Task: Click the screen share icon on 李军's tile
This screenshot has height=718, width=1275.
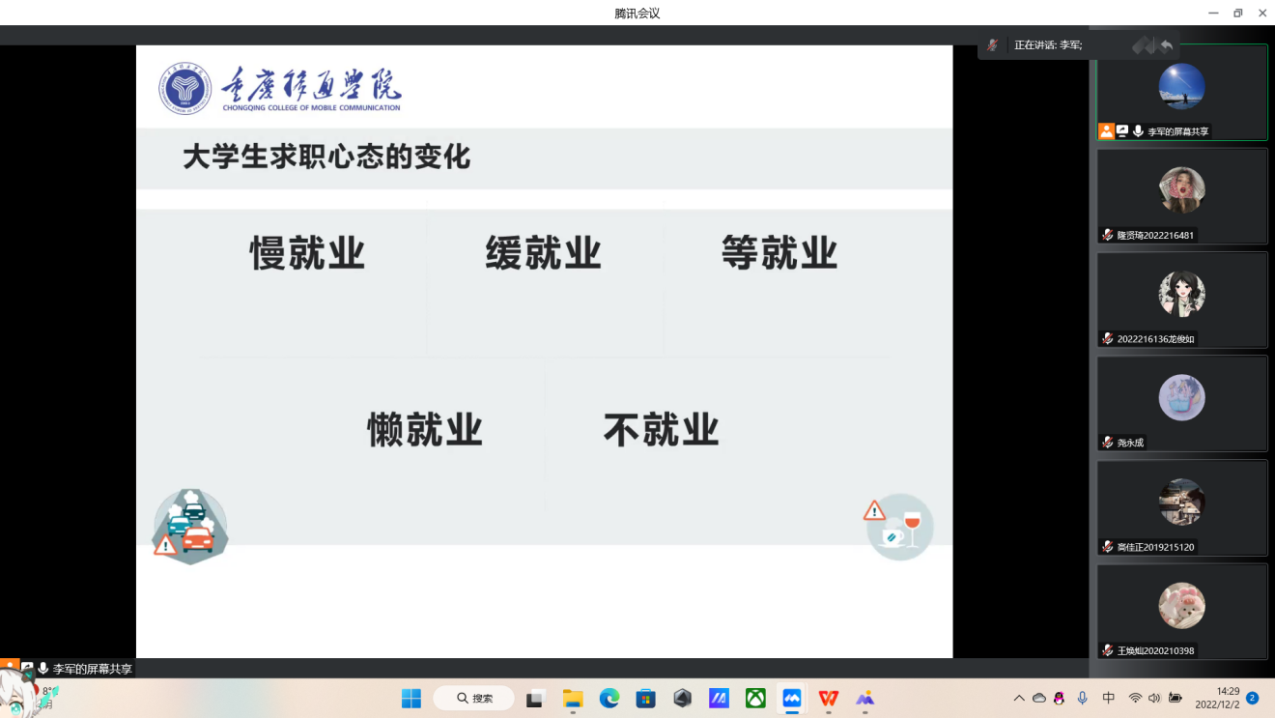Action: click(x=1122, y=131)
